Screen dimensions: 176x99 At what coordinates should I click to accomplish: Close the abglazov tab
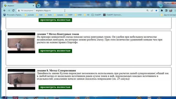pyautogui.click(x=33, y=5)
